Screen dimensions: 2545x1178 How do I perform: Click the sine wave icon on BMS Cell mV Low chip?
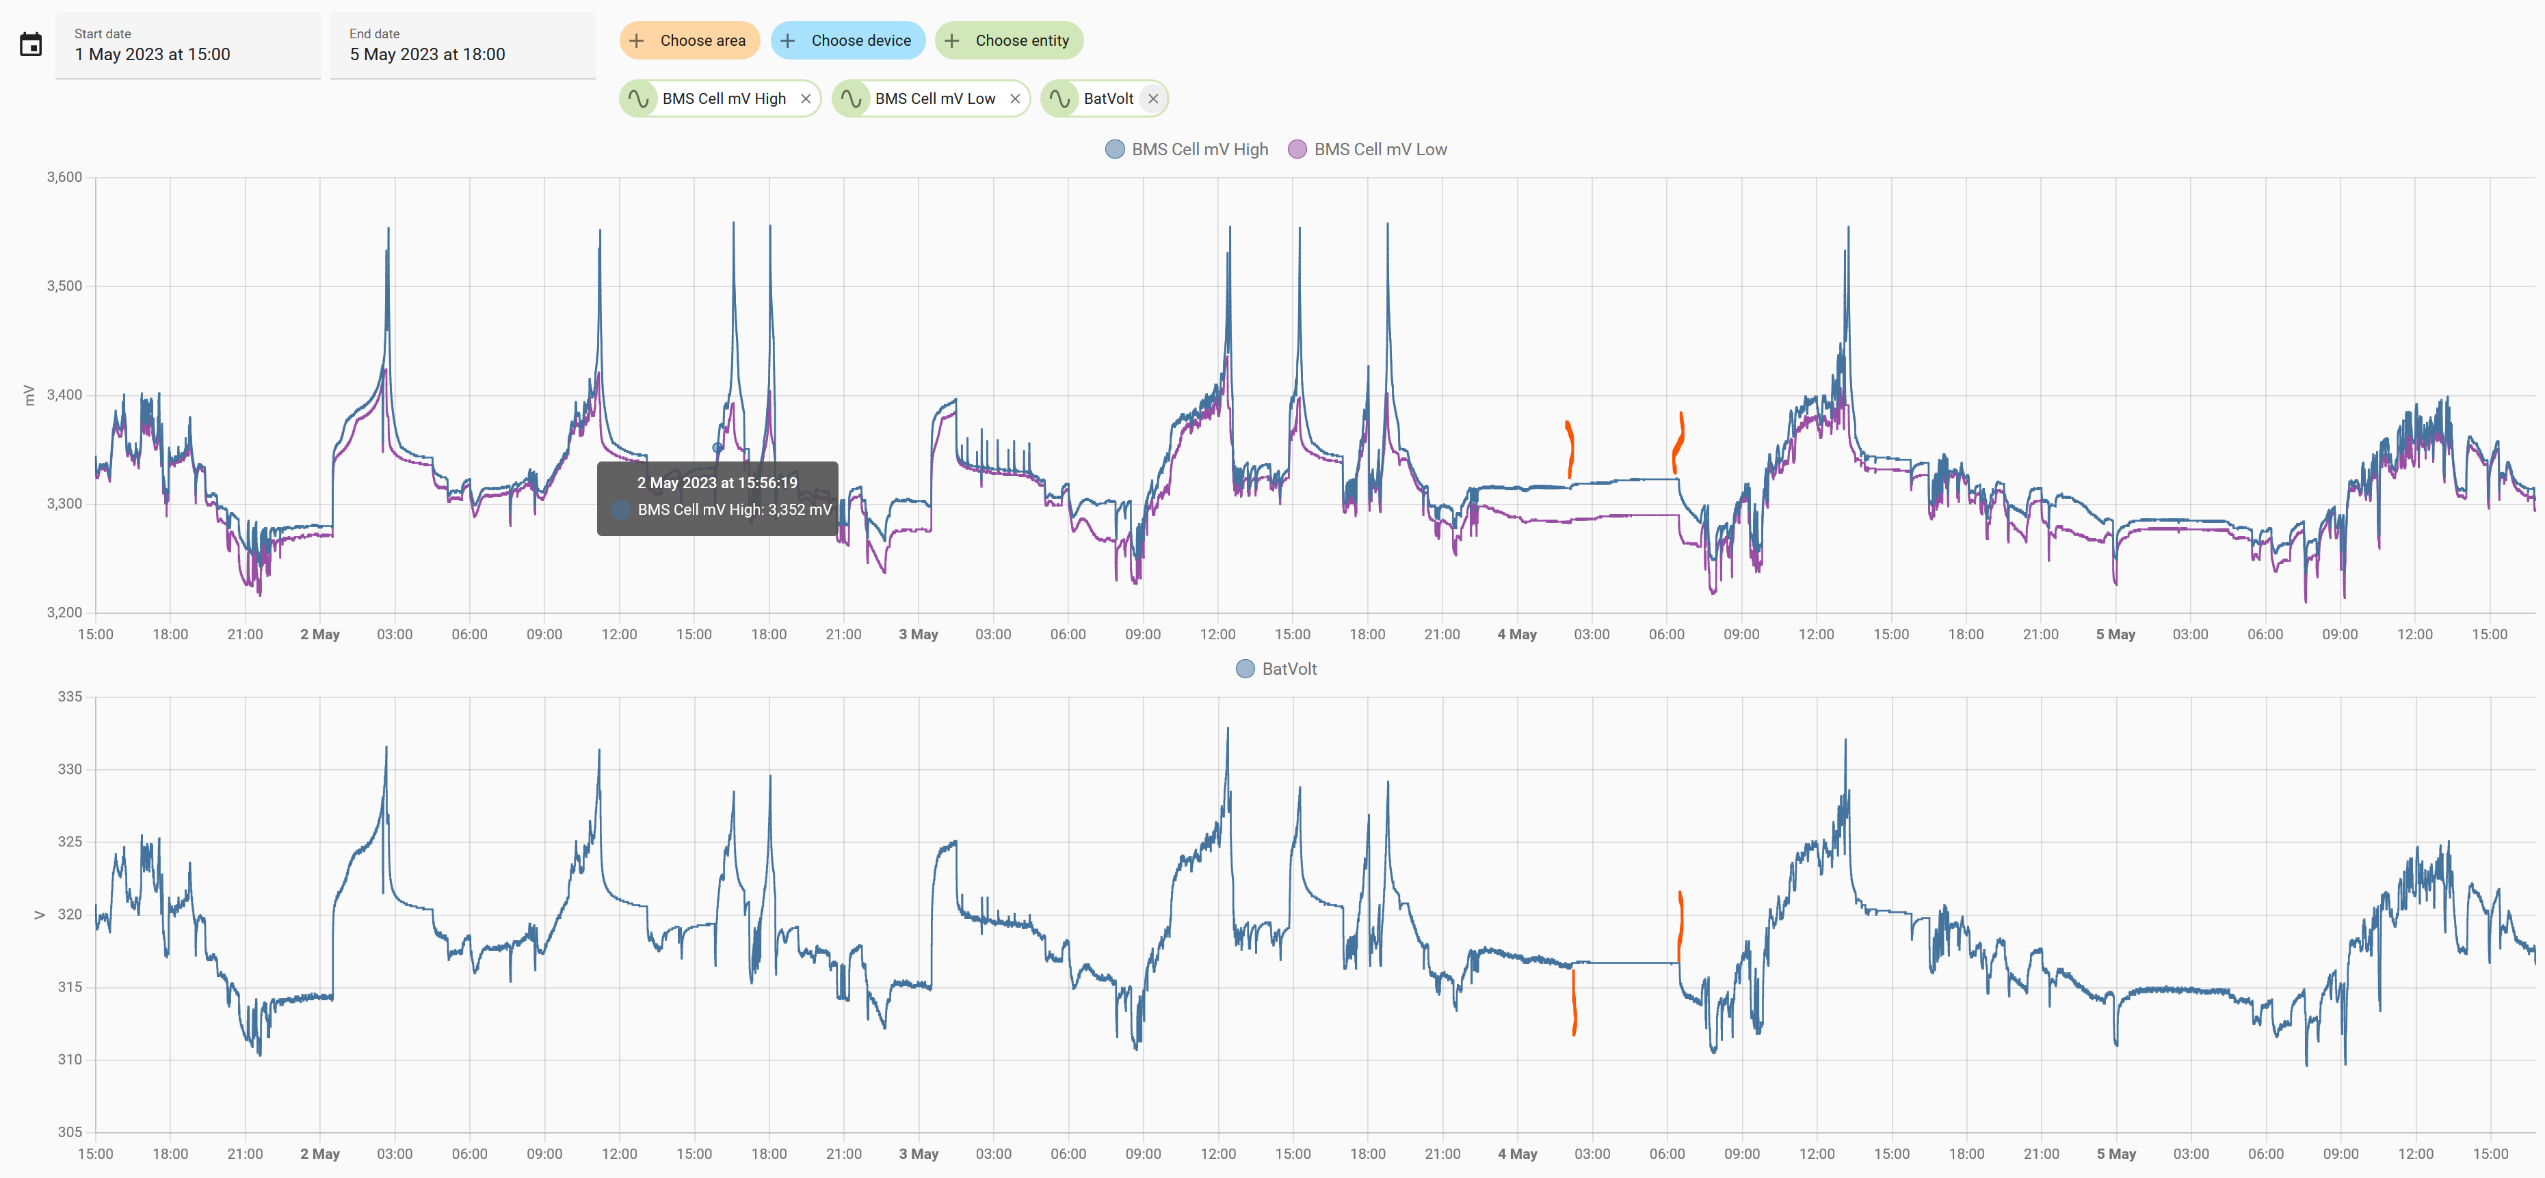pyautogui.click(x=852, y=98)
